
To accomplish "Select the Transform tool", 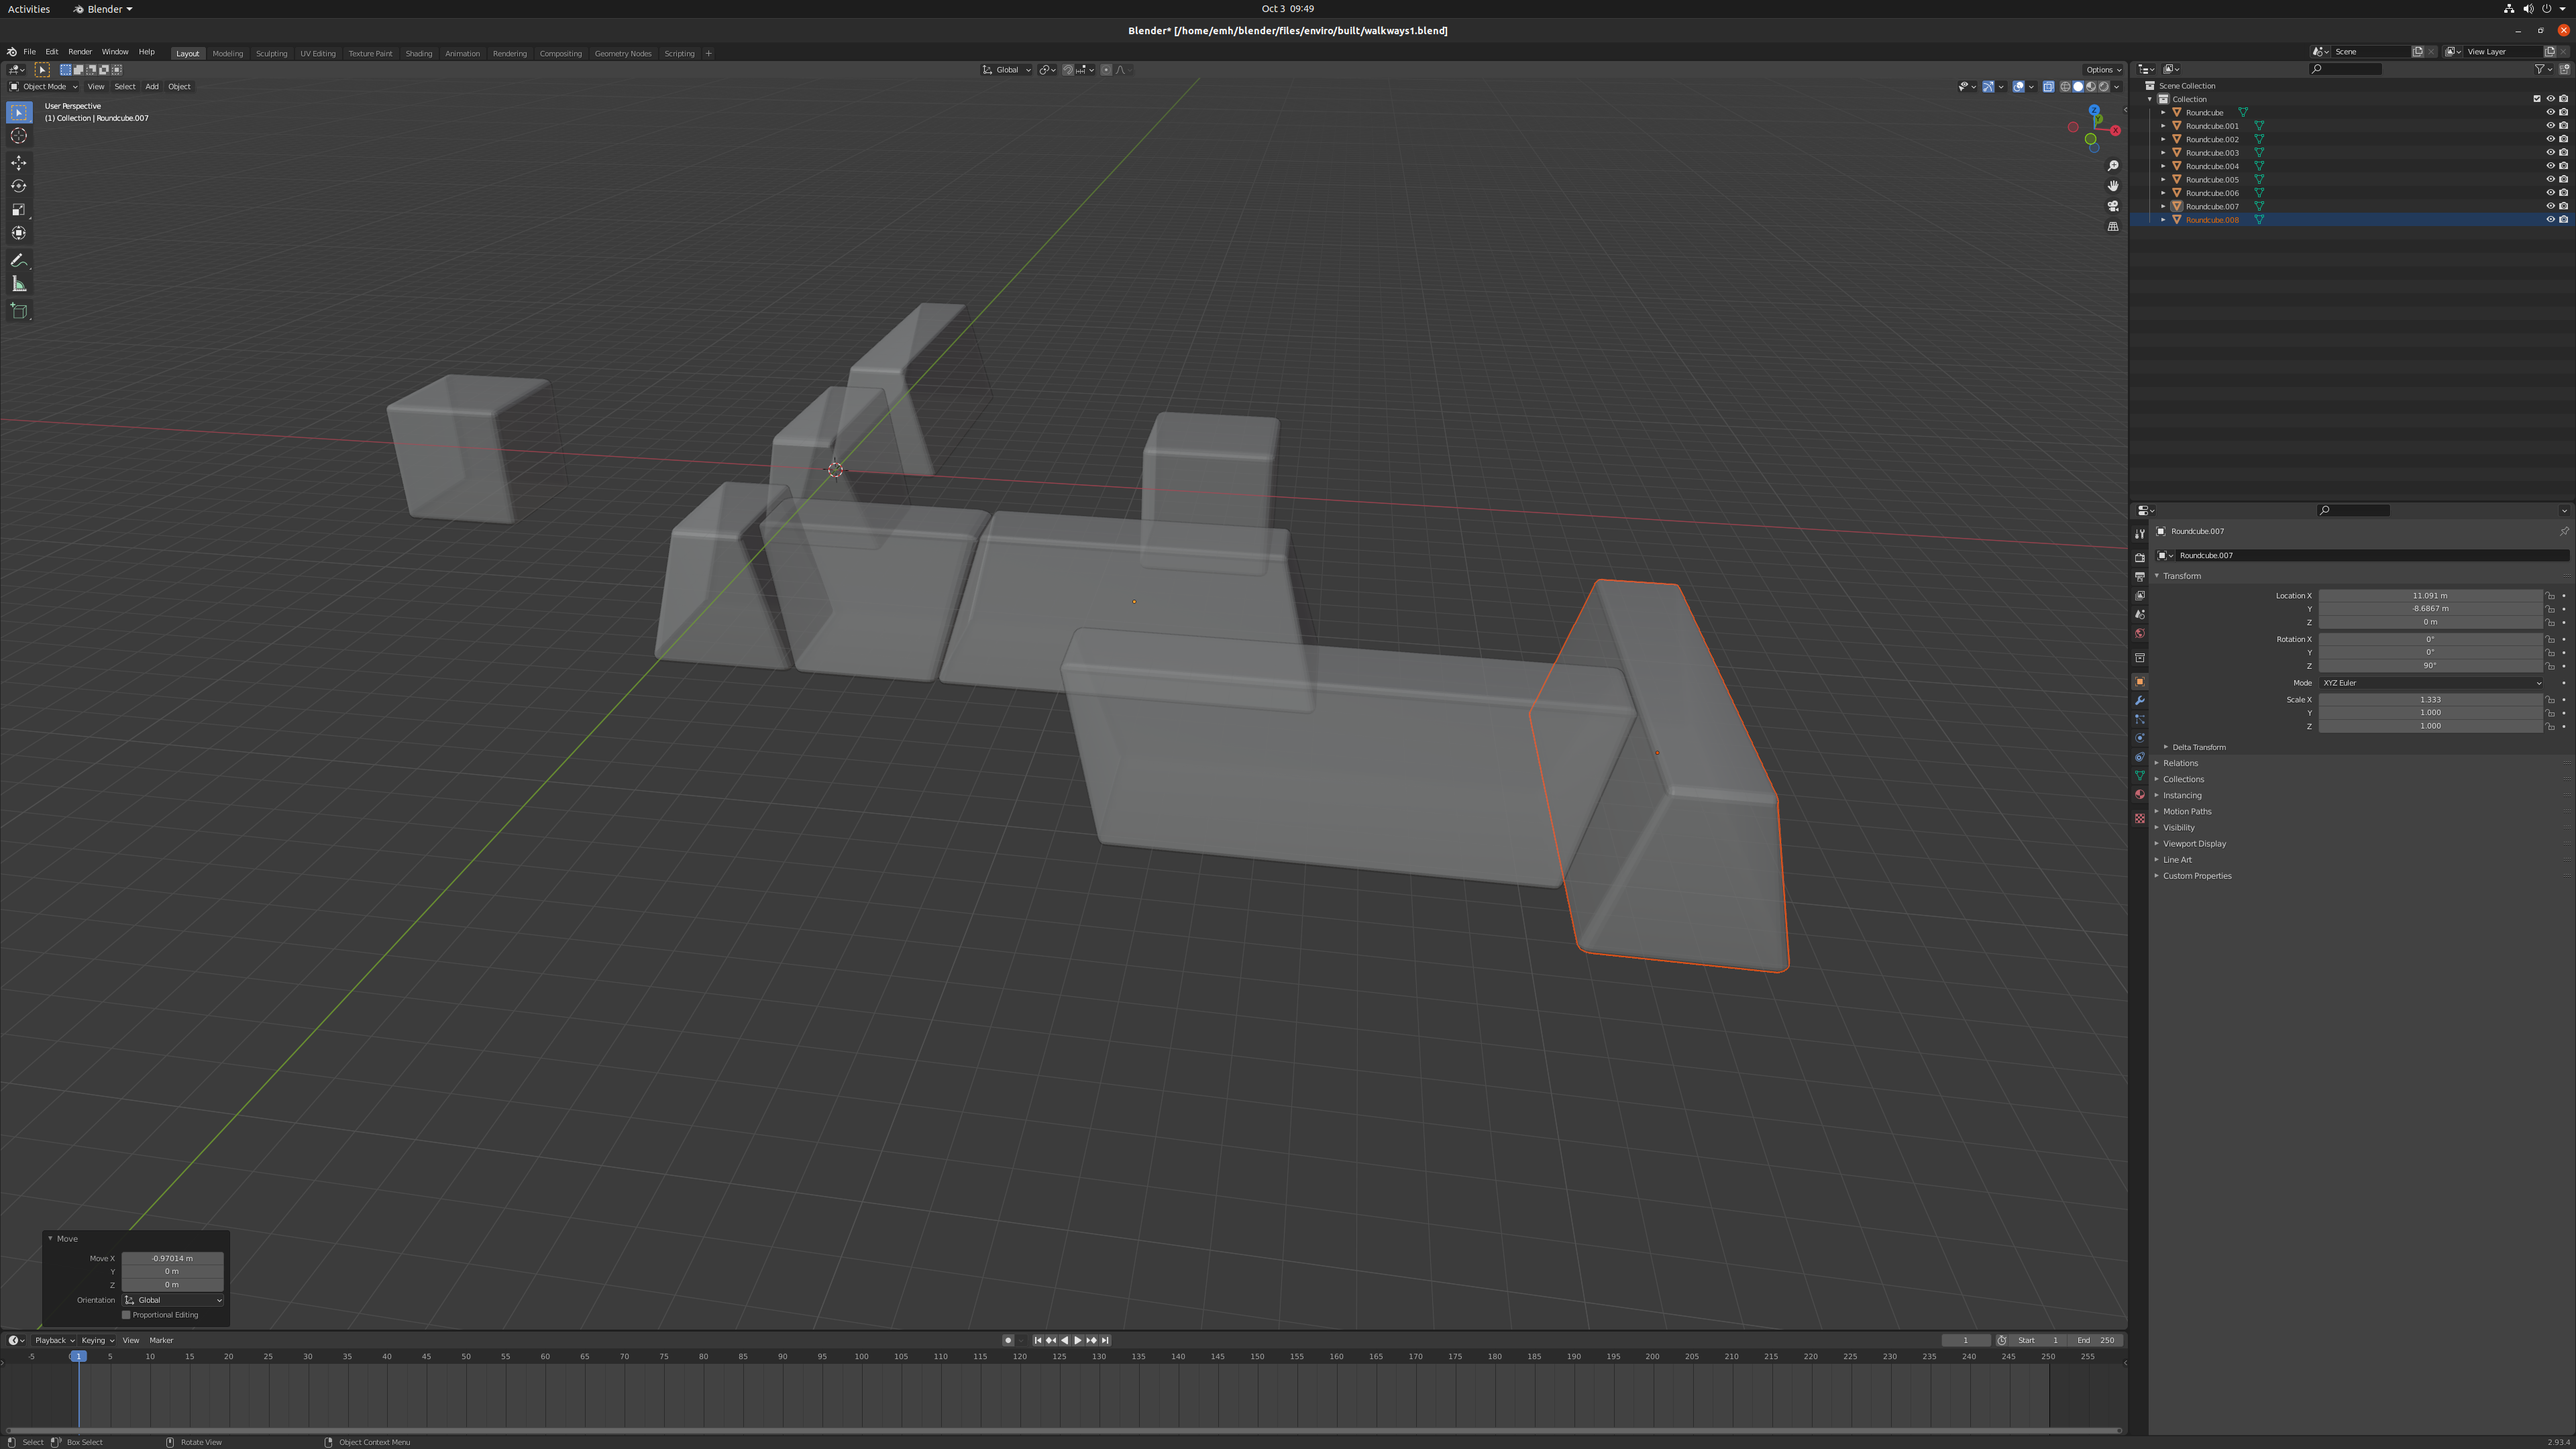I will 19,233.
